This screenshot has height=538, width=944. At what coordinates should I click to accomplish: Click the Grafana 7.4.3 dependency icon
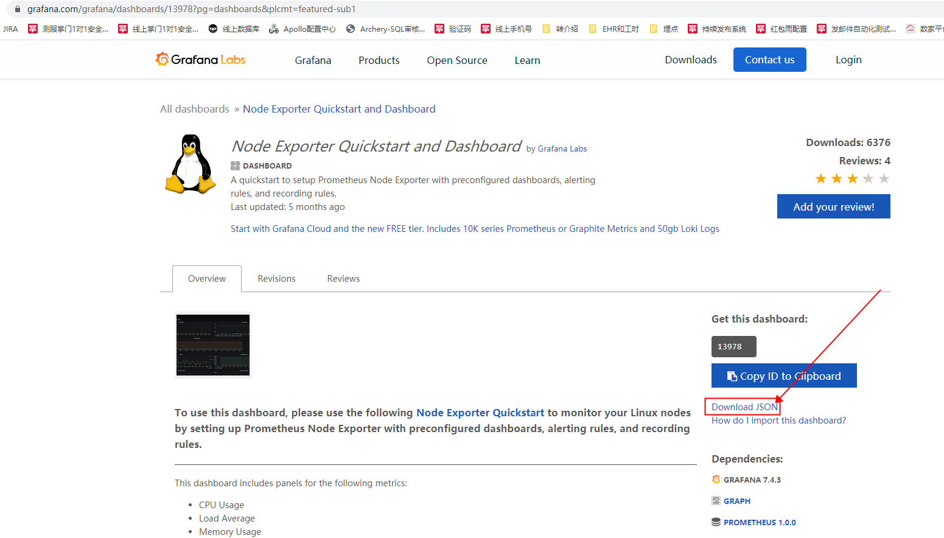716,480
